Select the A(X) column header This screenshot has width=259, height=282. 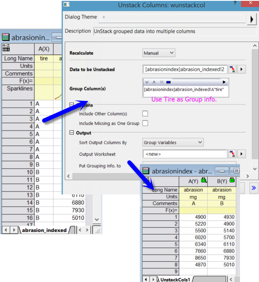pos(44,49)
